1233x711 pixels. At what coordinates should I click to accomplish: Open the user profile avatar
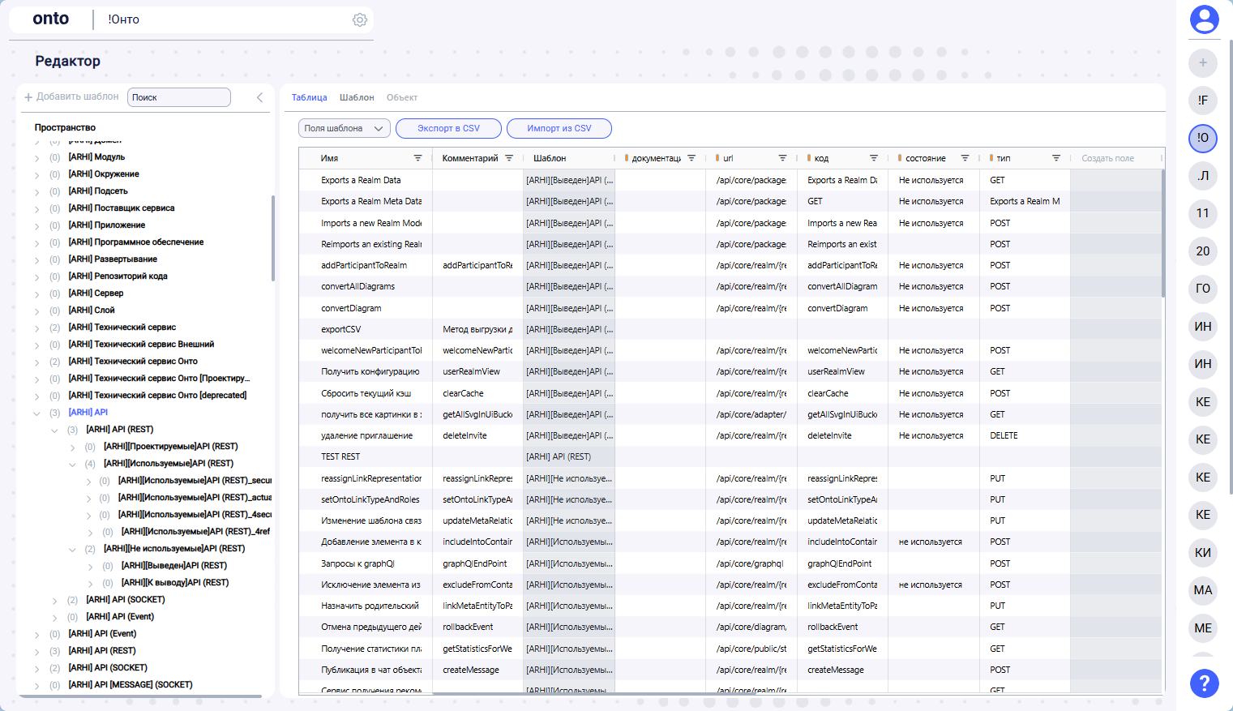(1204, 19)
